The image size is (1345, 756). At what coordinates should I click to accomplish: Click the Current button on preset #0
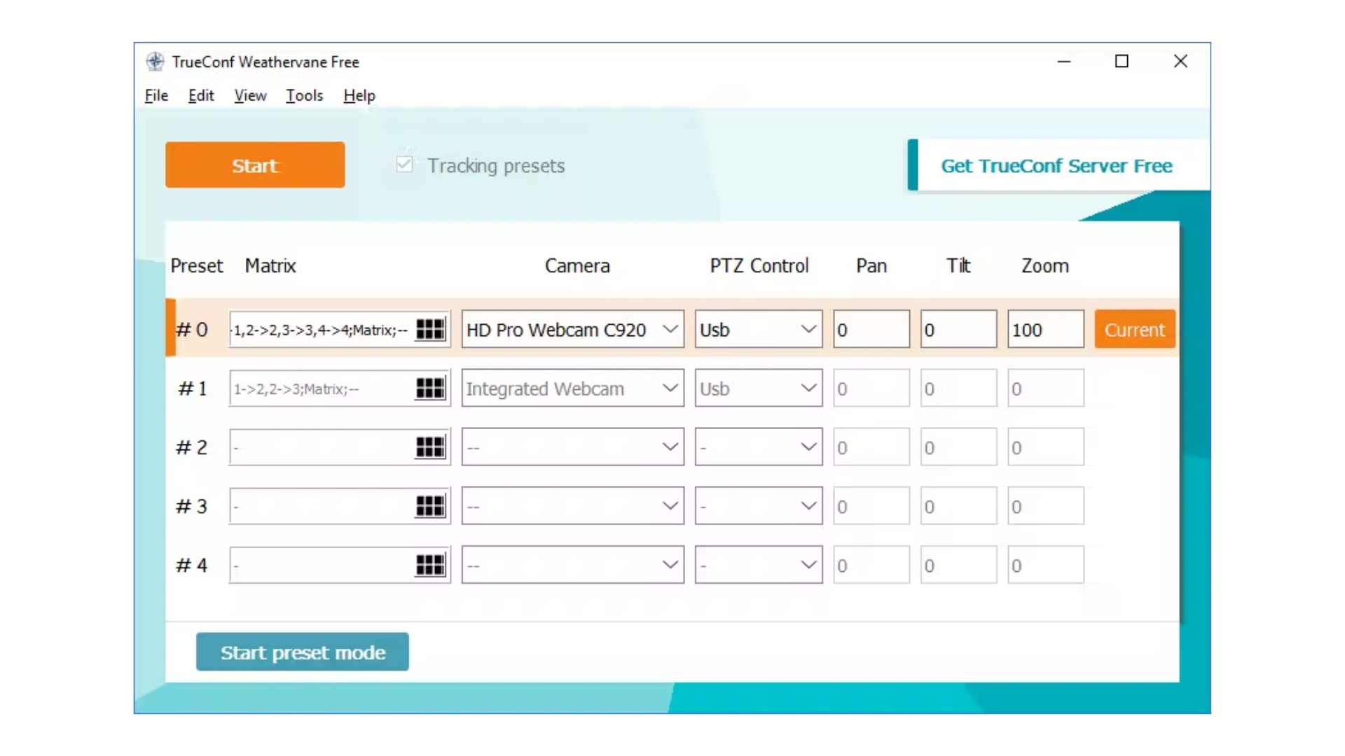pos(1134,329)
